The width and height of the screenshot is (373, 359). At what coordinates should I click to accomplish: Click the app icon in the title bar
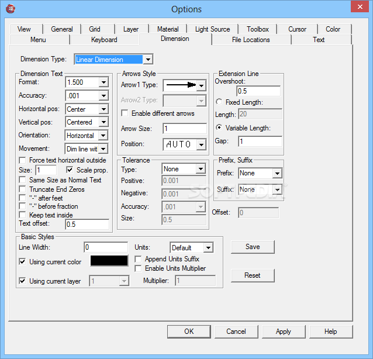(11, 9)
